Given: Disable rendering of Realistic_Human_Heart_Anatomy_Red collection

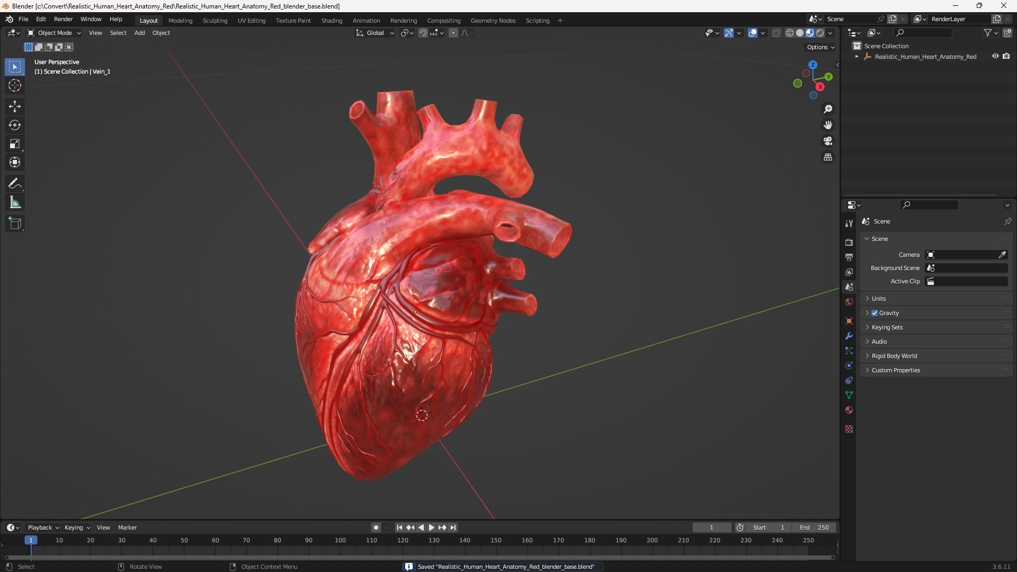Looking at the screenshot, I should pyautogui.click(x=1006, y=56).
